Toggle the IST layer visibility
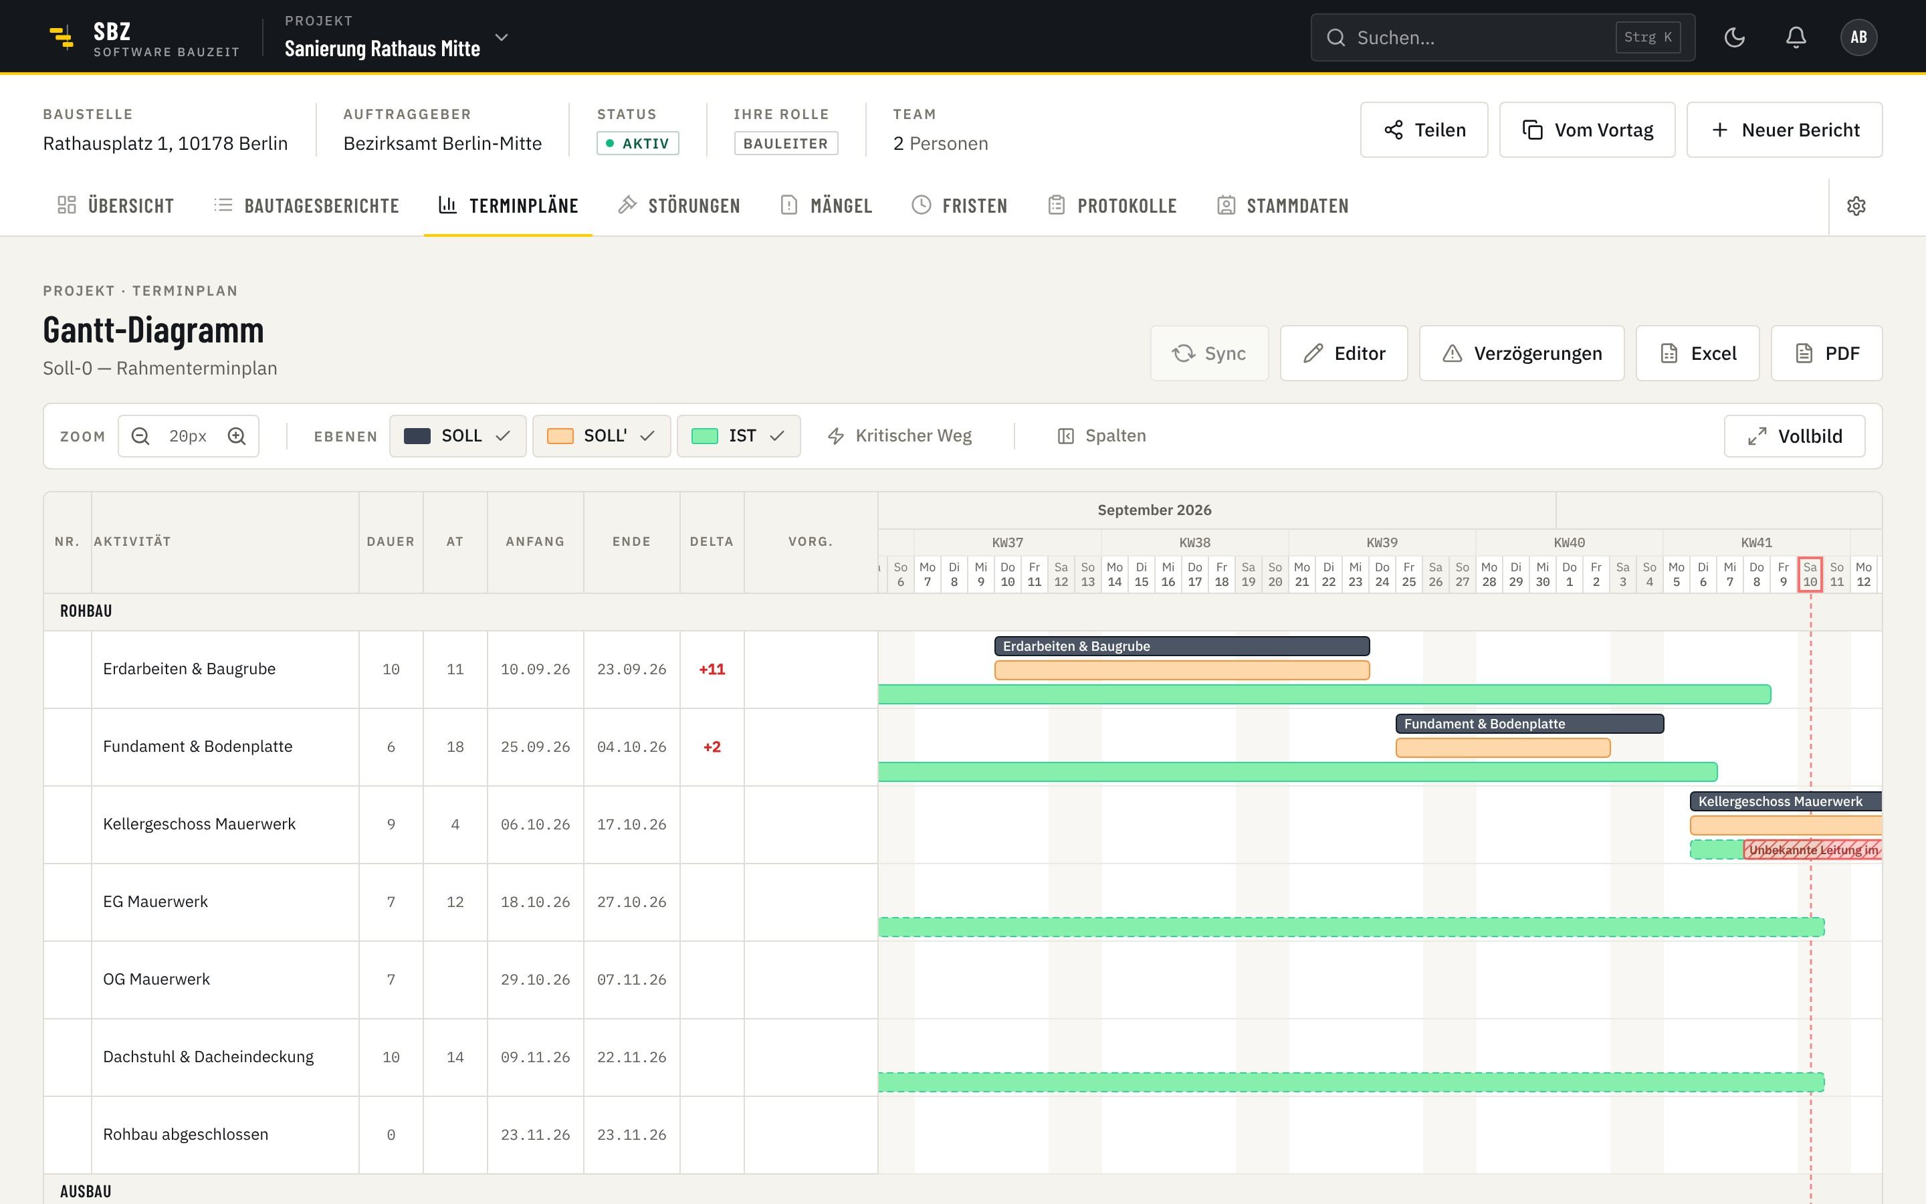This screenshot has width=1926, height=1204. pos(738,435)
